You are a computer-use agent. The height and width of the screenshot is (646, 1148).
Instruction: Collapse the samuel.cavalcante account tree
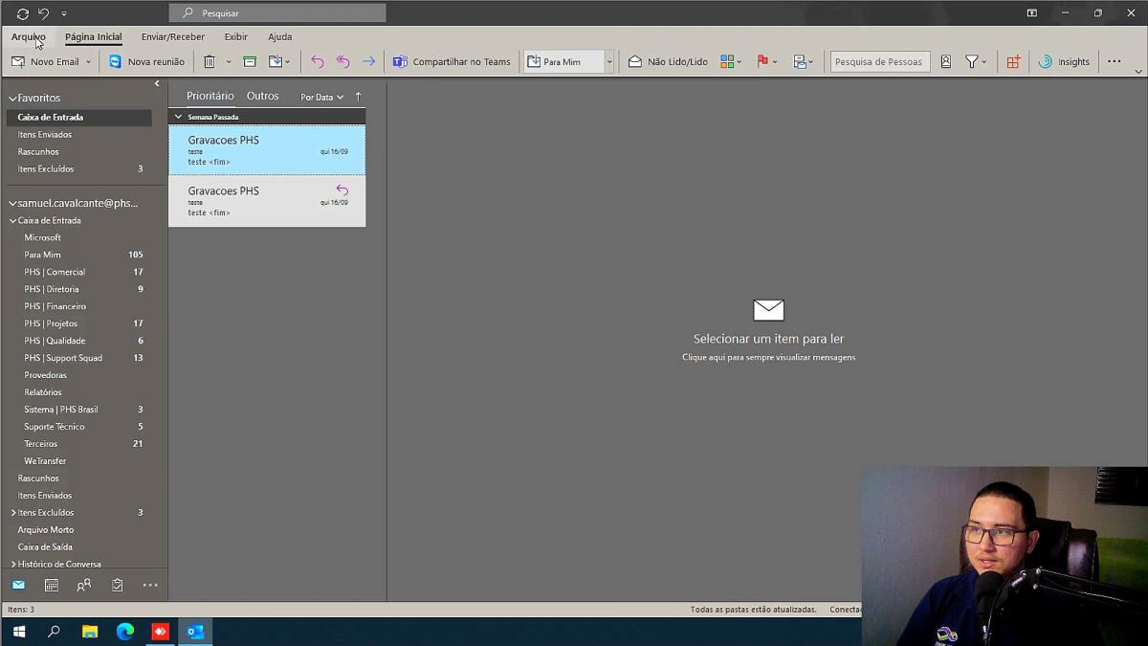pos(13,203)
